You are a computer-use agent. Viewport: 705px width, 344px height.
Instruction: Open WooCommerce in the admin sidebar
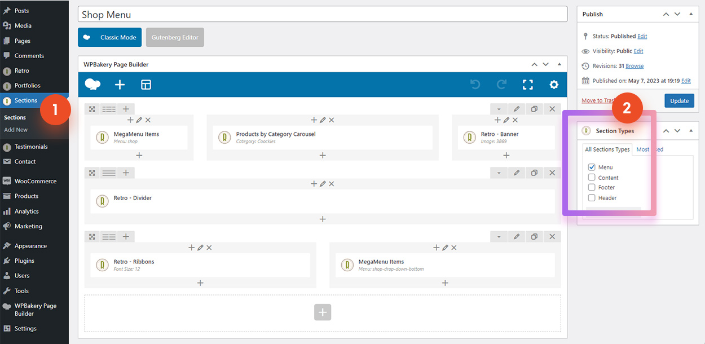(34, 181)
